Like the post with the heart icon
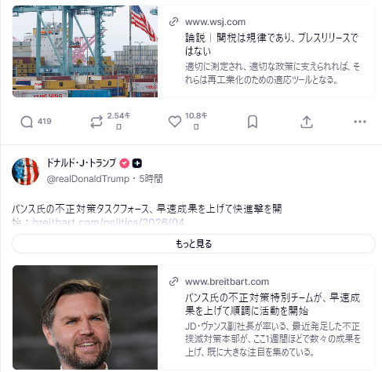Screen dimensions: 382x372 coord(175,122)
